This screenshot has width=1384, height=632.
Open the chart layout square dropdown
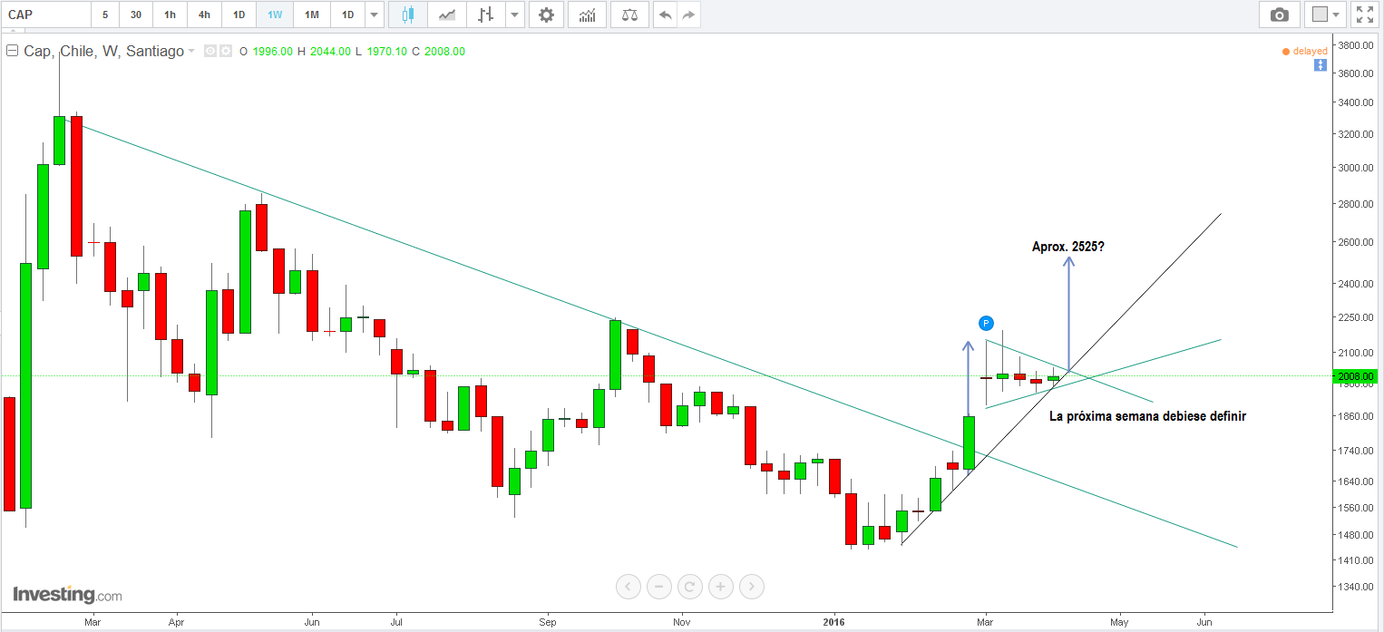[1326, 15]
